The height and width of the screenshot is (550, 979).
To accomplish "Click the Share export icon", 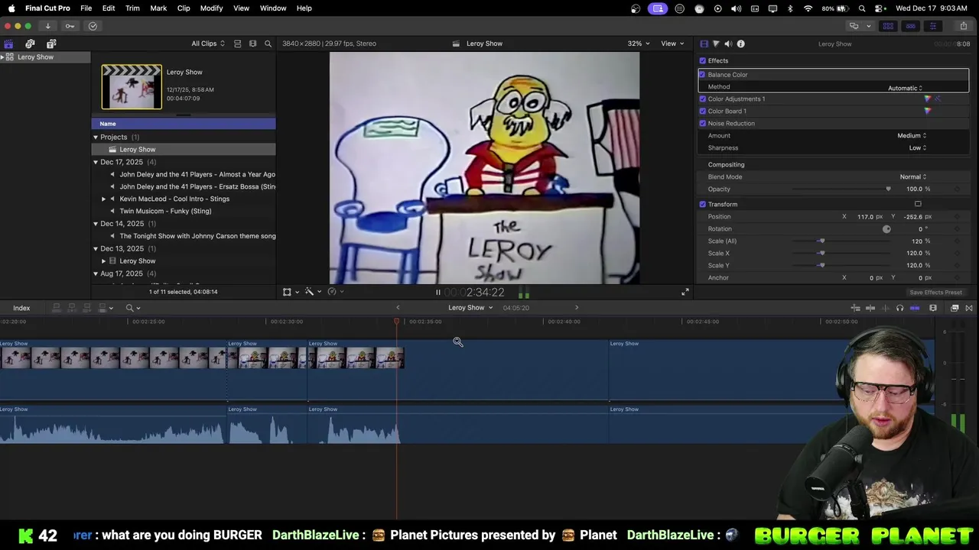I will (963, 26).
